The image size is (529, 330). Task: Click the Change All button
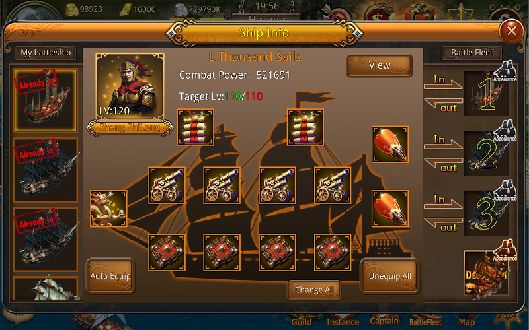click(x=314, y=290)
